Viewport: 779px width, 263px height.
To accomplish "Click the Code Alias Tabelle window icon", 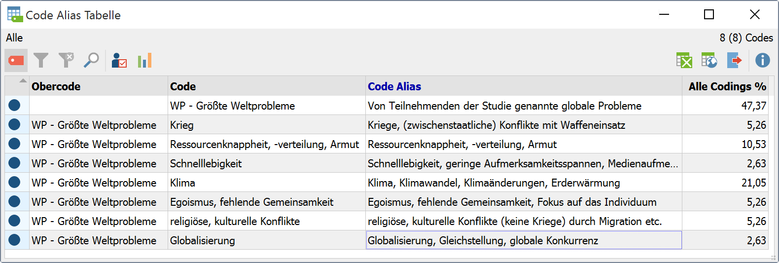I will (15, 15).
